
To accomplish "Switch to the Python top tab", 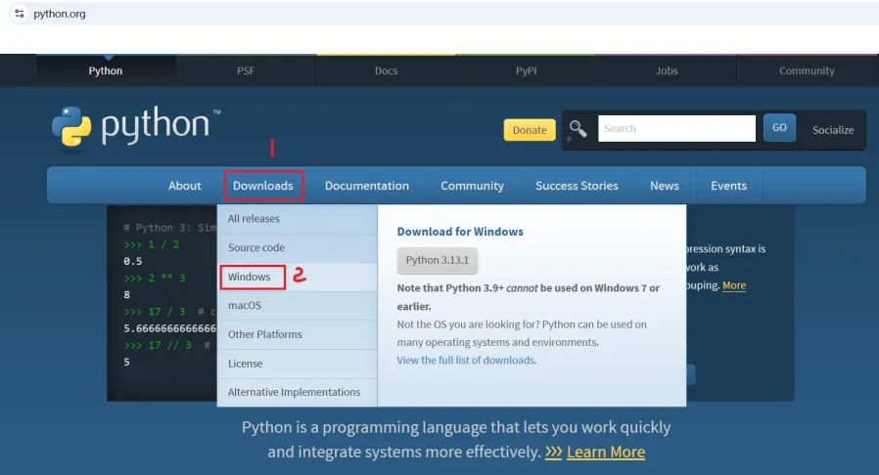I will pyautogui.click(x=106, y=70).
